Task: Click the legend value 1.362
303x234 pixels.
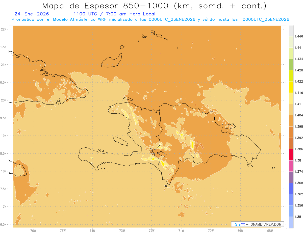Action: coord(298,194)
